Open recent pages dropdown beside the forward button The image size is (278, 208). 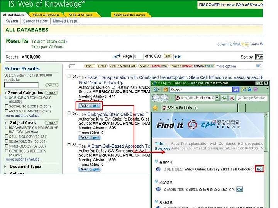[170, 98]
